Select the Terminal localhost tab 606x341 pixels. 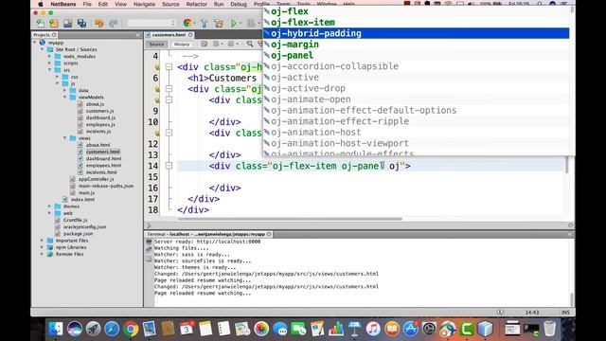(x=205, y=234)
